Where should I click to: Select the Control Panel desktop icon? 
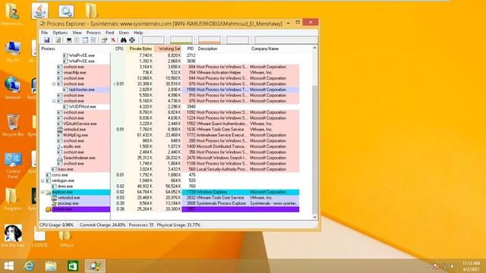tap(13, 165)
